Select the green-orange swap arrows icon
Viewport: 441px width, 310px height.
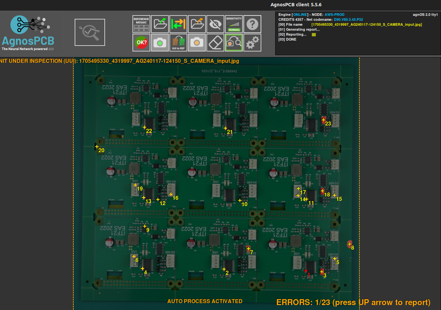[178, 24]
